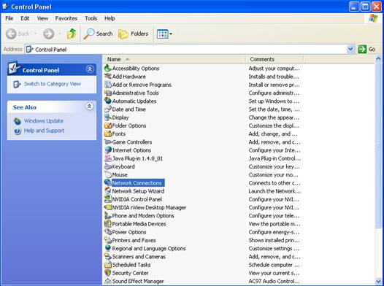Image resolution: width=384 pixels, height=286 pixels.
Task: Sort by the Name column header
Action: click(174, 59)
